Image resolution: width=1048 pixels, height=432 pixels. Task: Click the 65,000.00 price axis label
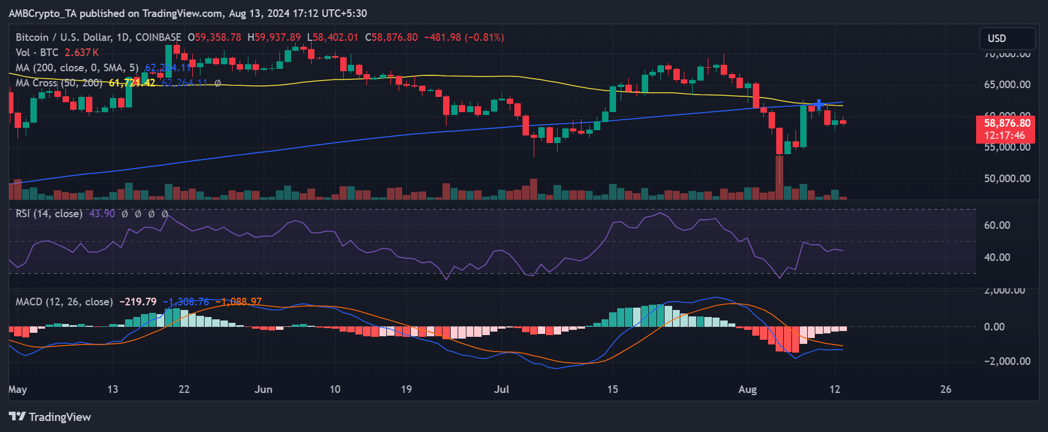pos(1007,85)
